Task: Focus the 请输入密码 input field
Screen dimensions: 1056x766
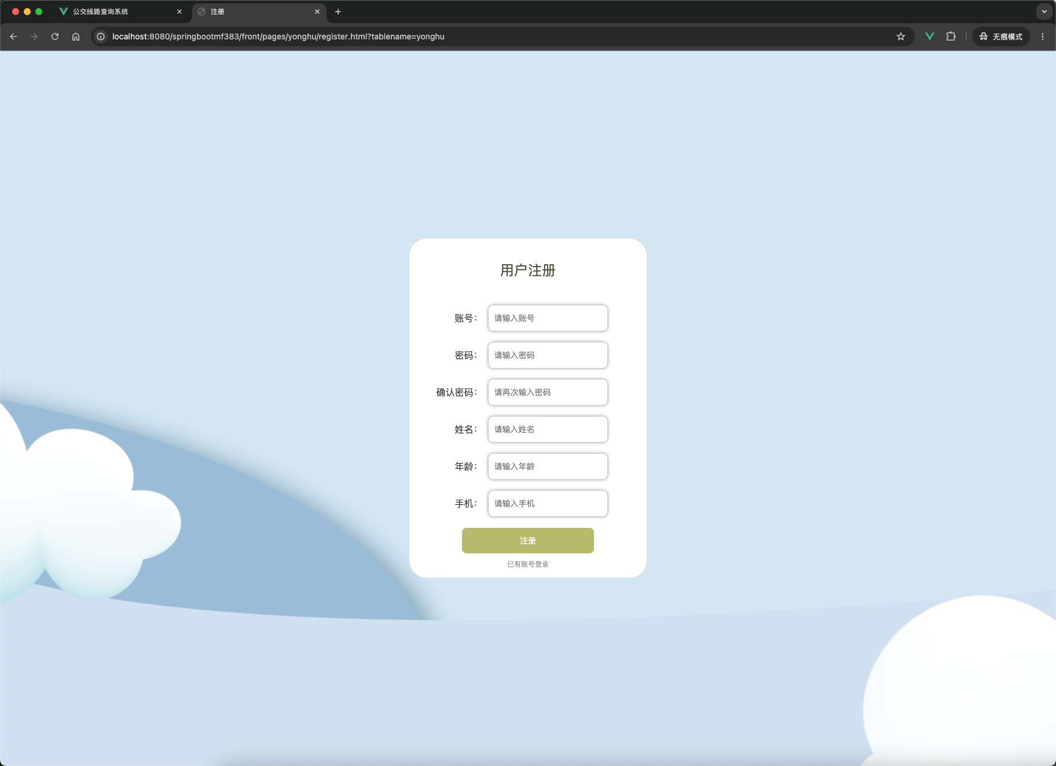Action: coord(548,355)
